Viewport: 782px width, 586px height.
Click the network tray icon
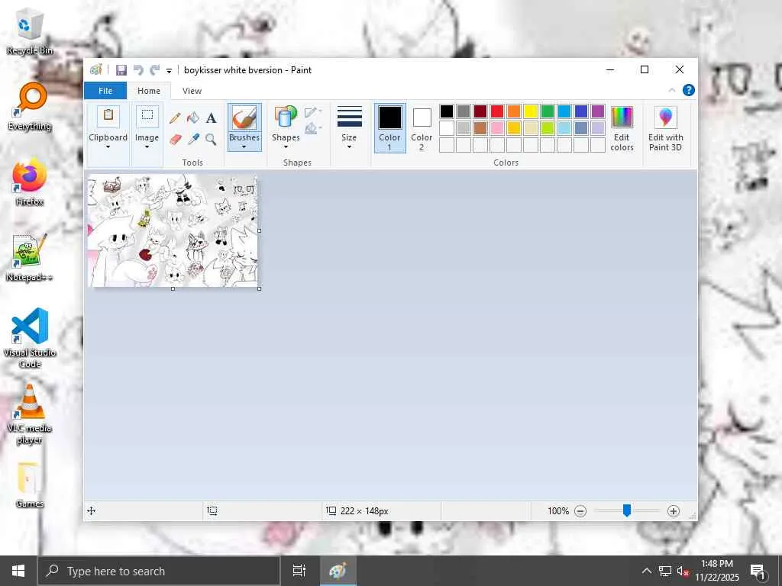(665, 571)
